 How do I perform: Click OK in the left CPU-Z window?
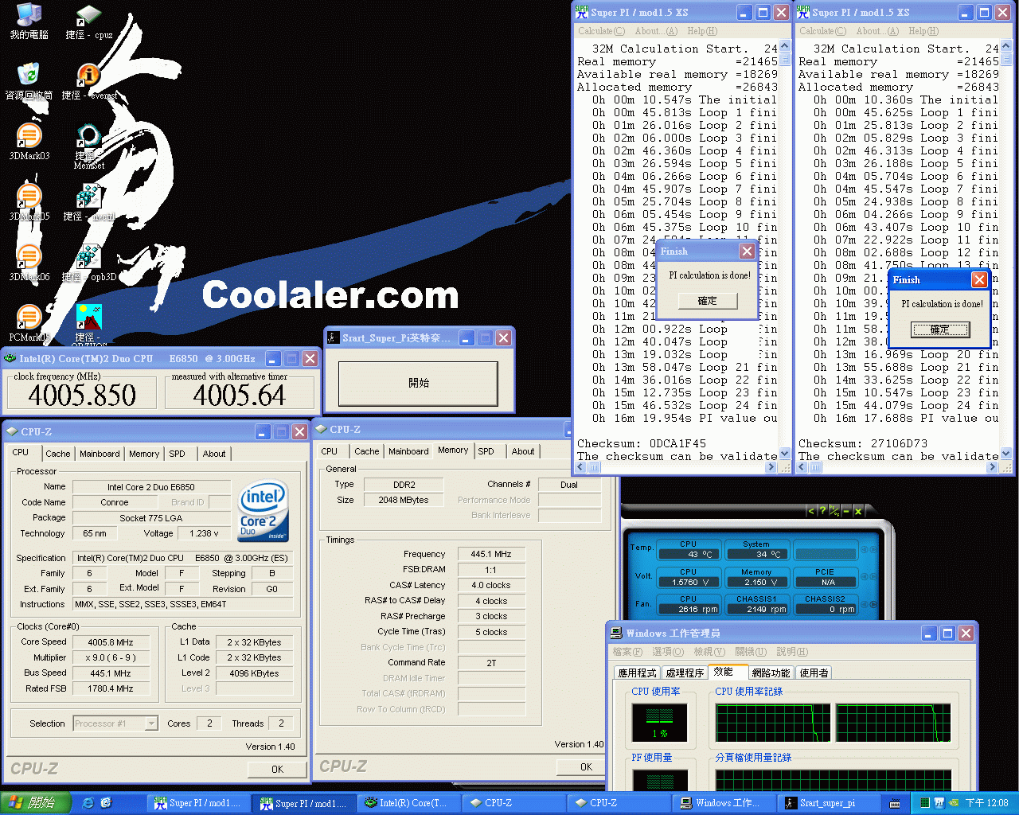tap(277, 770)
